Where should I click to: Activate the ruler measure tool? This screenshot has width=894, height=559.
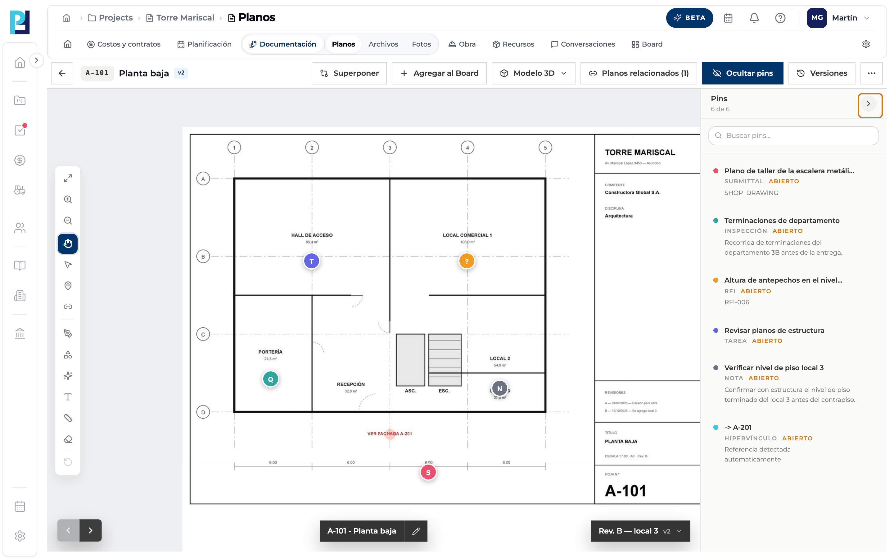point(68,418)
